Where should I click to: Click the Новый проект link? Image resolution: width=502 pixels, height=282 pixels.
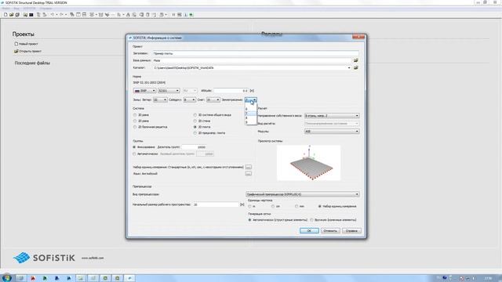coord(28,44)
